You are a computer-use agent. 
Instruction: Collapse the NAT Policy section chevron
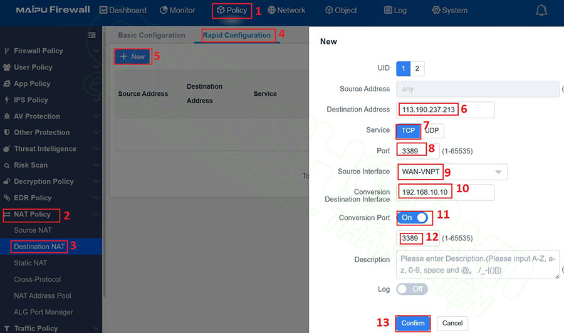tap(96, 215)
